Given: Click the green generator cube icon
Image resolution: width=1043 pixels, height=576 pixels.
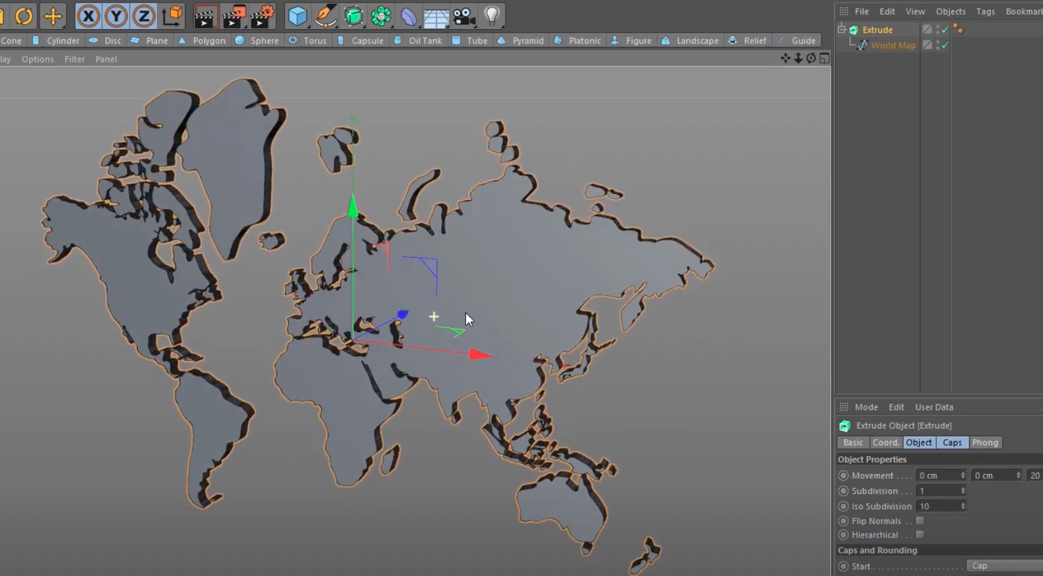Looking at the screenshot, I should pos(353,16).
